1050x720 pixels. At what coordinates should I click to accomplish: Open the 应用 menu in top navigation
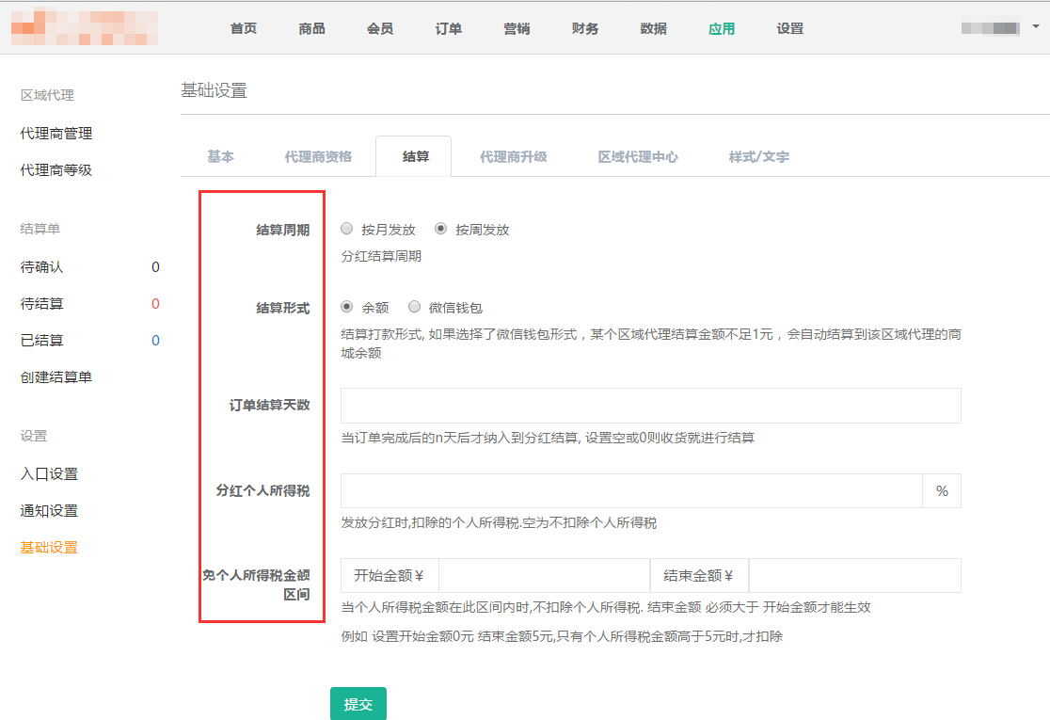coord(722,28)
